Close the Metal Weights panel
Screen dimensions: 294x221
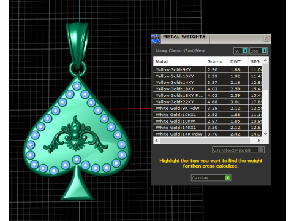pos(266,39)
